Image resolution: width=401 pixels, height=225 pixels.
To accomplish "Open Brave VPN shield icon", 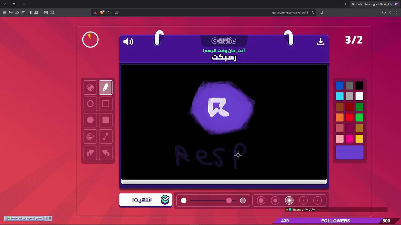I will 11,12.
